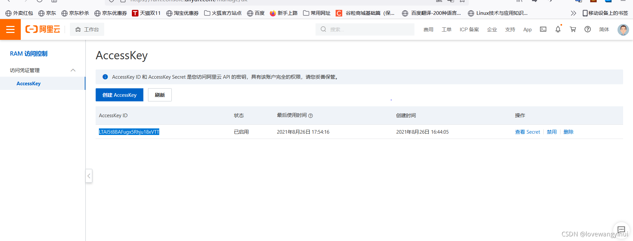Image resolution: width=633 pixels, height=241 pixels.
Task: Open the 工作台 workbench home
Action: point(87,29)
